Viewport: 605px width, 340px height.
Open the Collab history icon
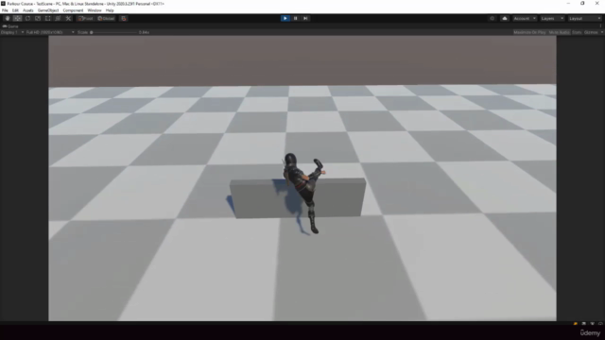(x=492, y=19)
